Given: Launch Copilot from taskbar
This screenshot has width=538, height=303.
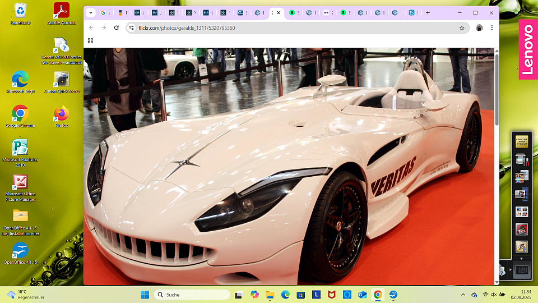Looking at the screenshot, I should coord(254,295).
